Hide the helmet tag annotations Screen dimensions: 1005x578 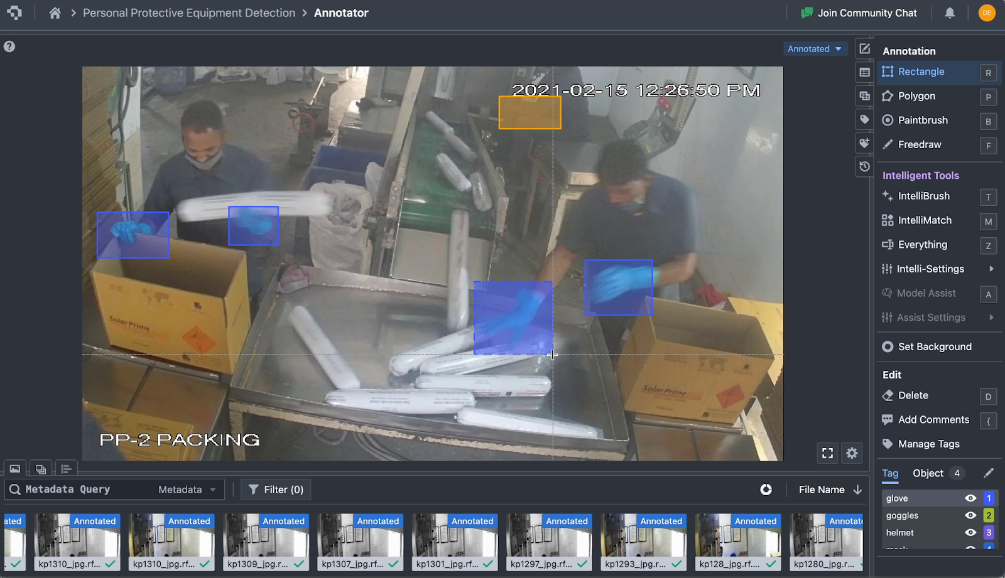click(970, 532)
